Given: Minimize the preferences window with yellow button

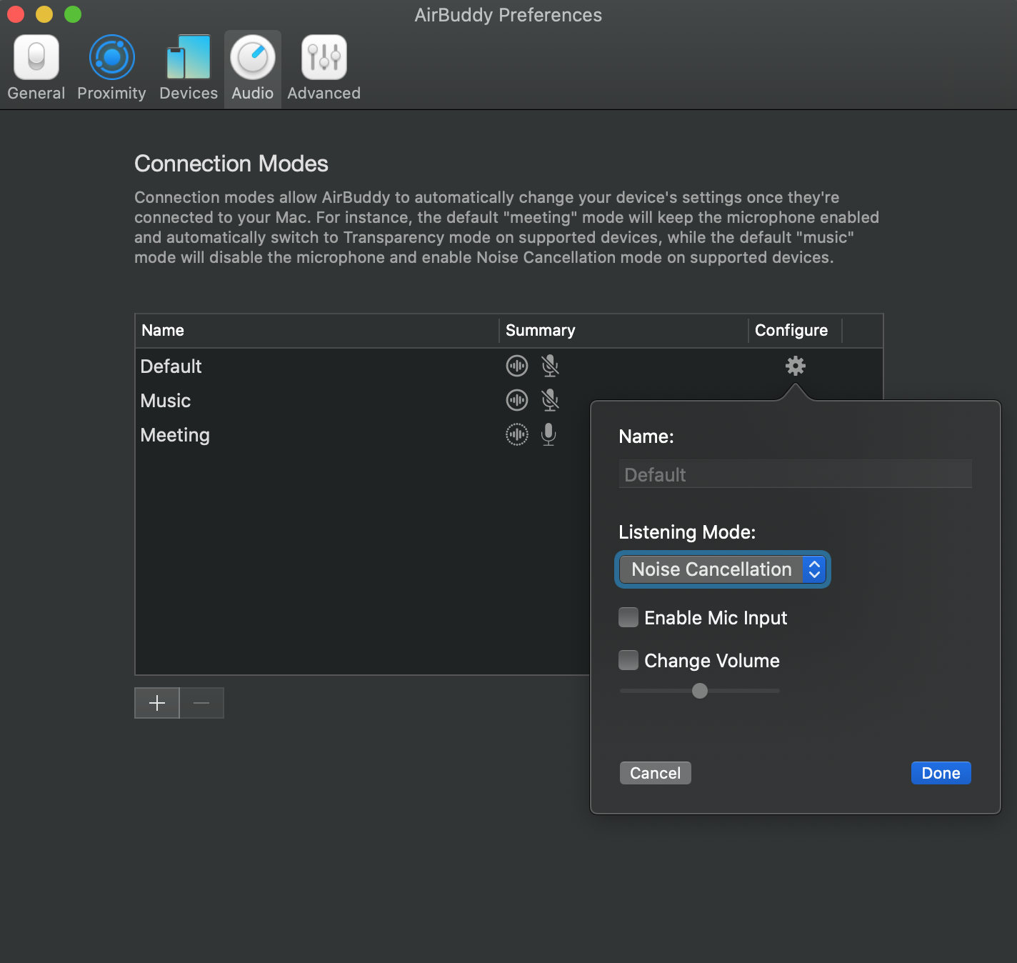Looking at the screenshot, I should [44, 14].
